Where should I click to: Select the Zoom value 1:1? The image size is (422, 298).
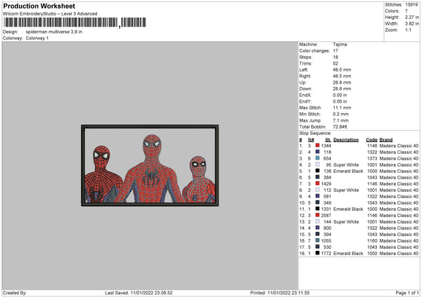tap(408, 30)
